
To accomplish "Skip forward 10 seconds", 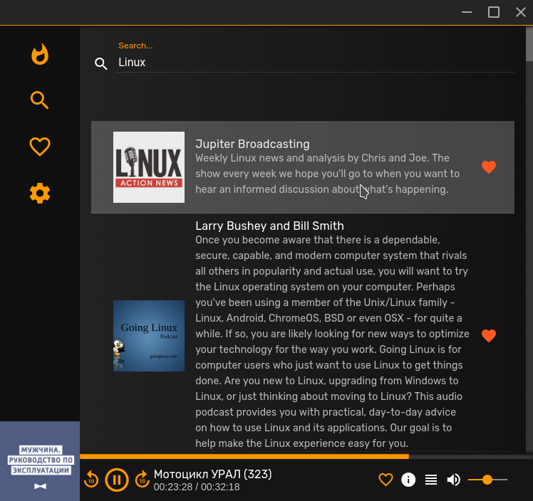I will [x=142, y=479].
